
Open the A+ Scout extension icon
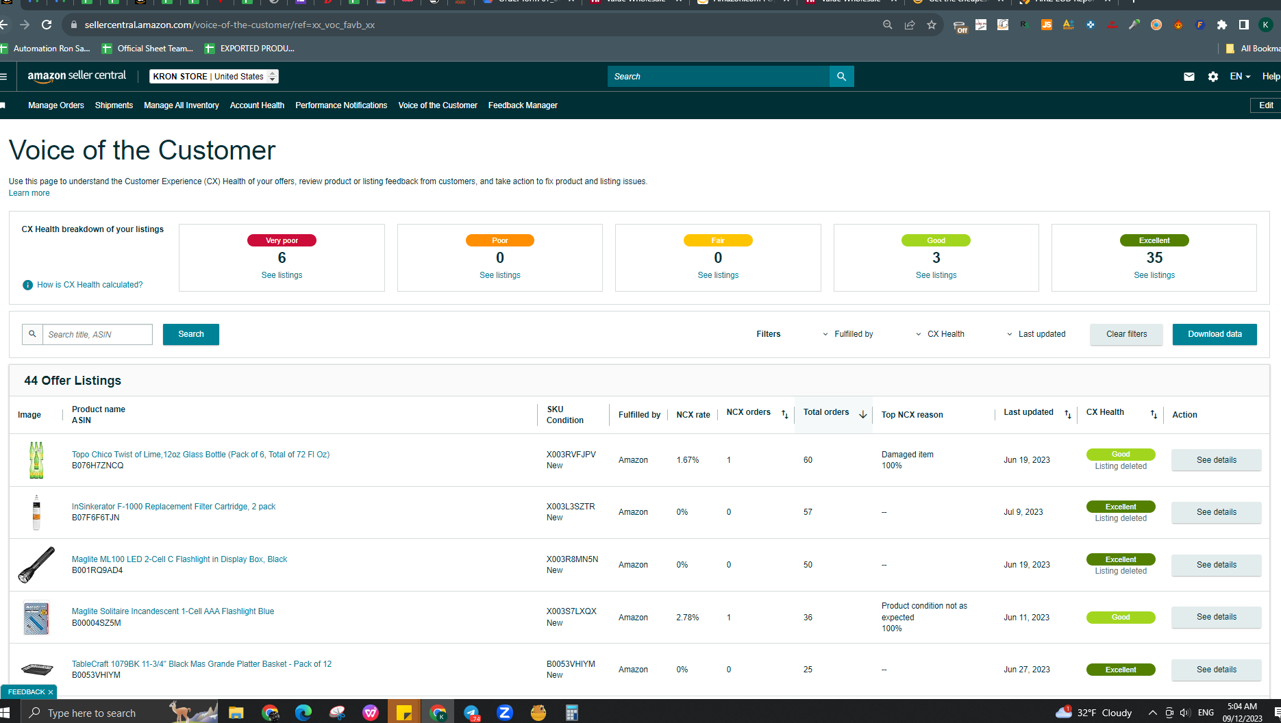click(x=1069, y=25)
